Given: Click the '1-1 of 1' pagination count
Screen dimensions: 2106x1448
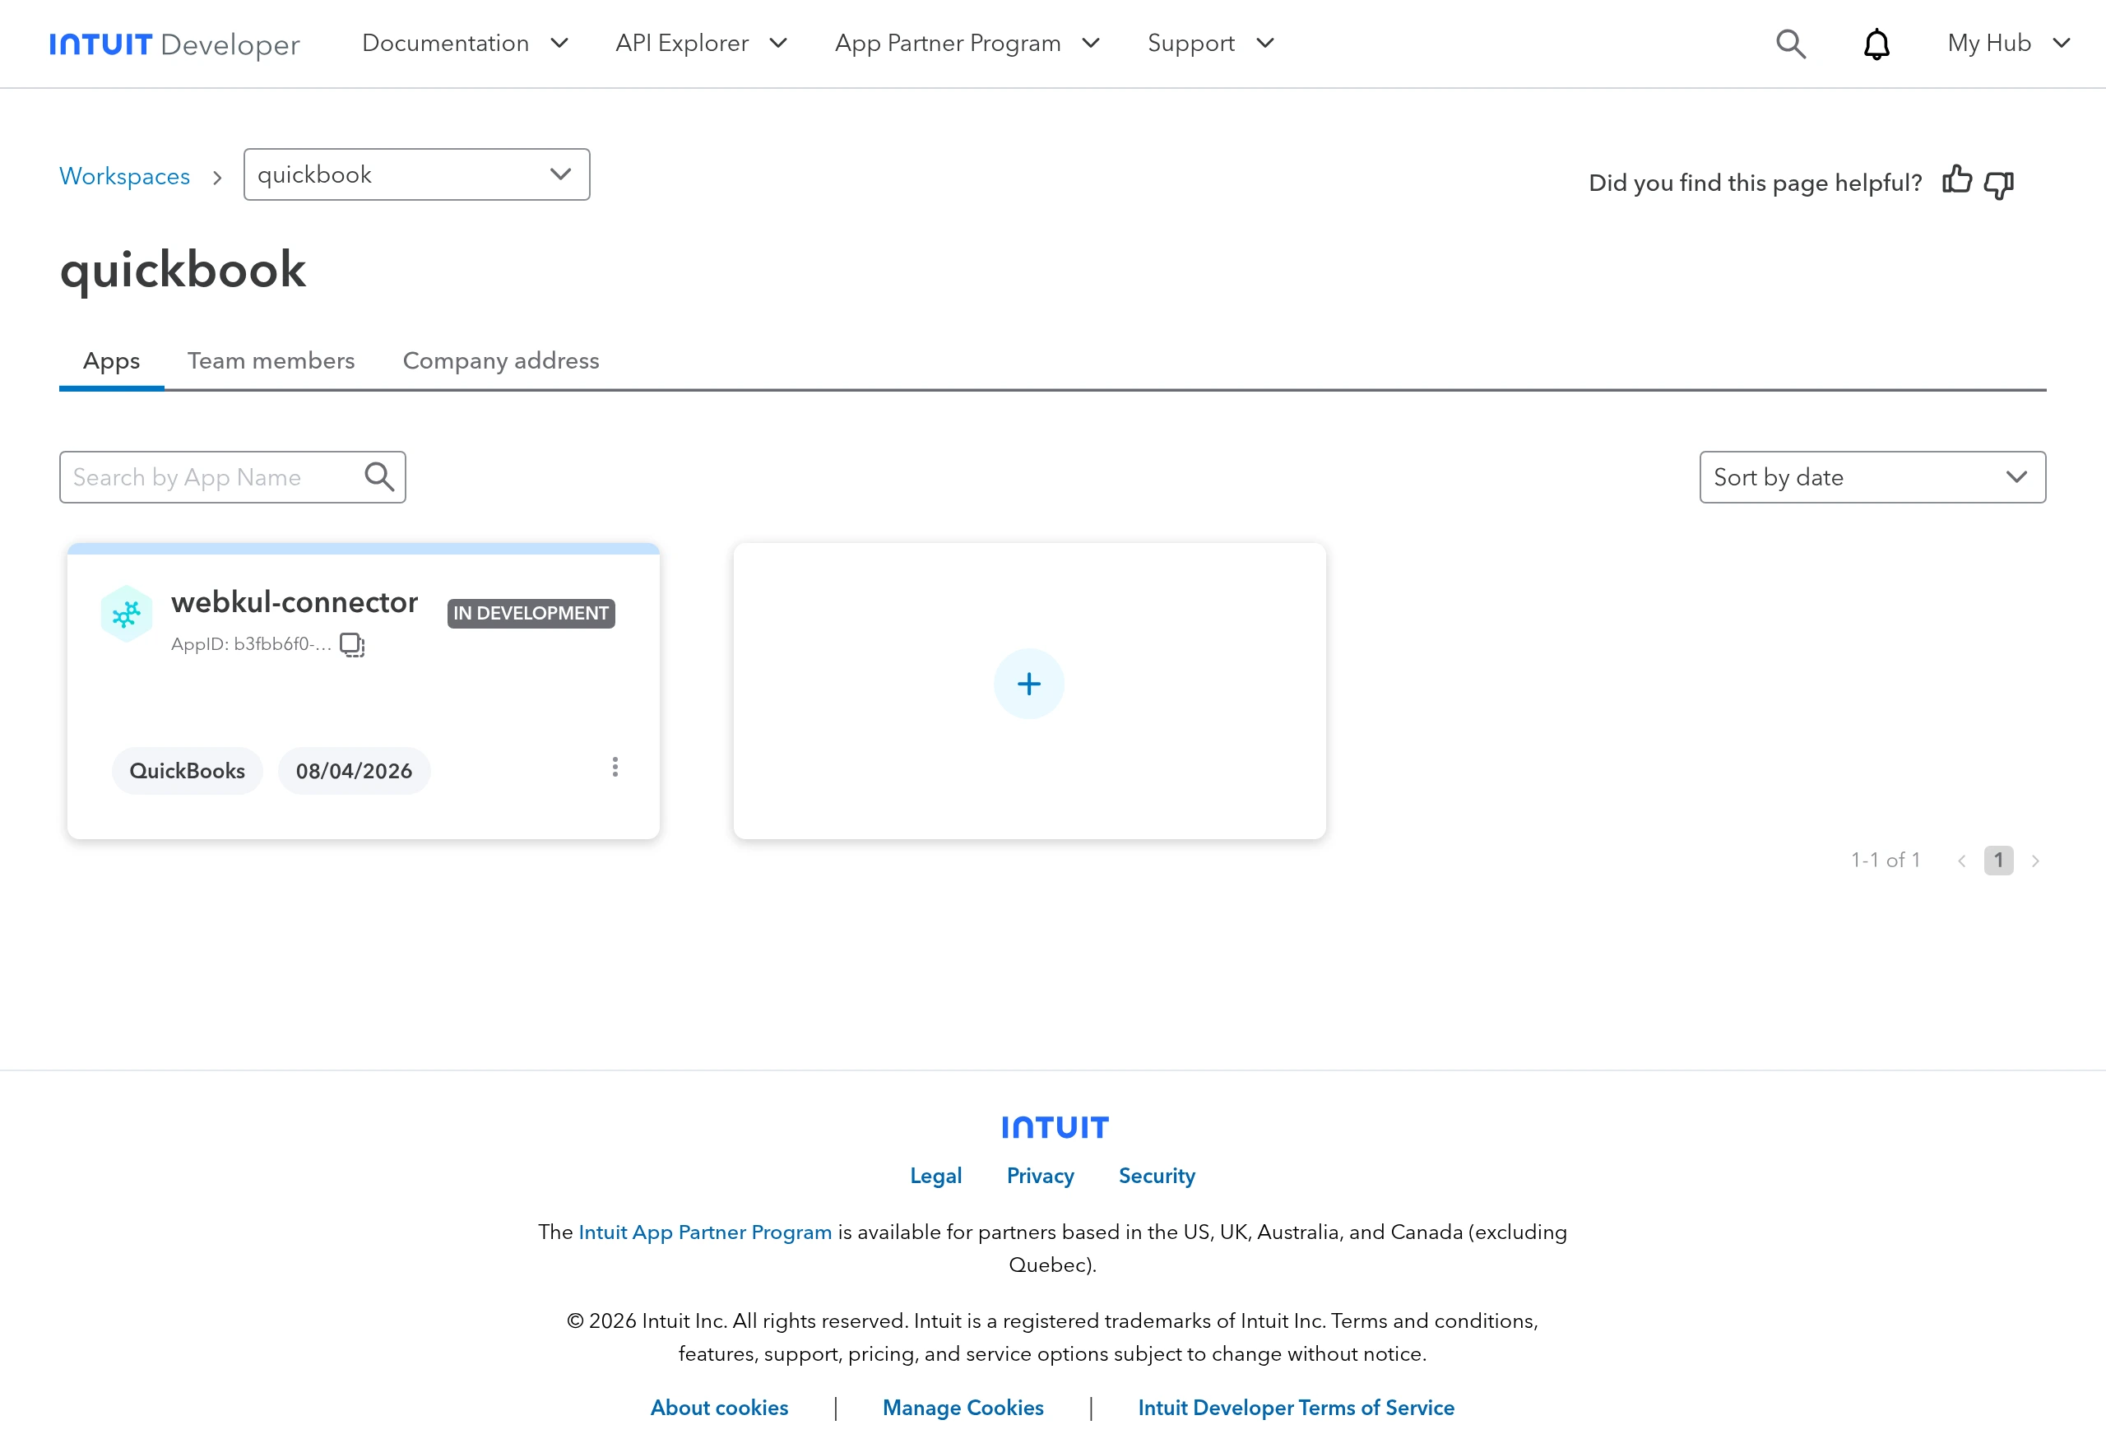Looking at the screenshot, I should [1886, 860].
